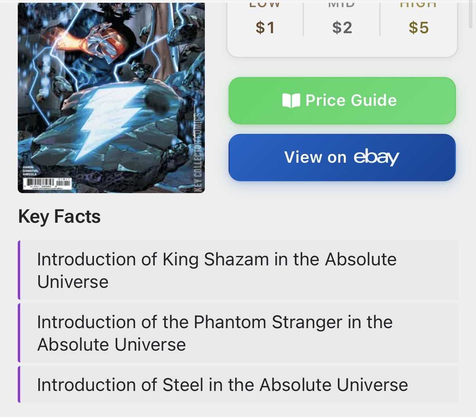
Task: Tap the comic cover thumbnail image
Action: click(x=111, y=98)
